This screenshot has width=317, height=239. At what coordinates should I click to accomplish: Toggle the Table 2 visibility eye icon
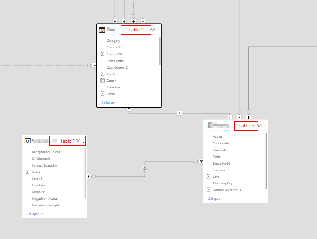coord(153,30)
